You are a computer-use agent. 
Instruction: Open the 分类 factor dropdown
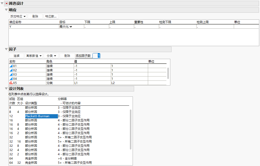pyautogui.click(x=51, y=56)
